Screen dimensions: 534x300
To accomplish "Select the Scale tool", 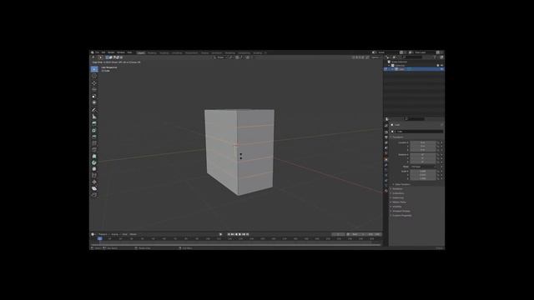I will click(x=94, y=96).
